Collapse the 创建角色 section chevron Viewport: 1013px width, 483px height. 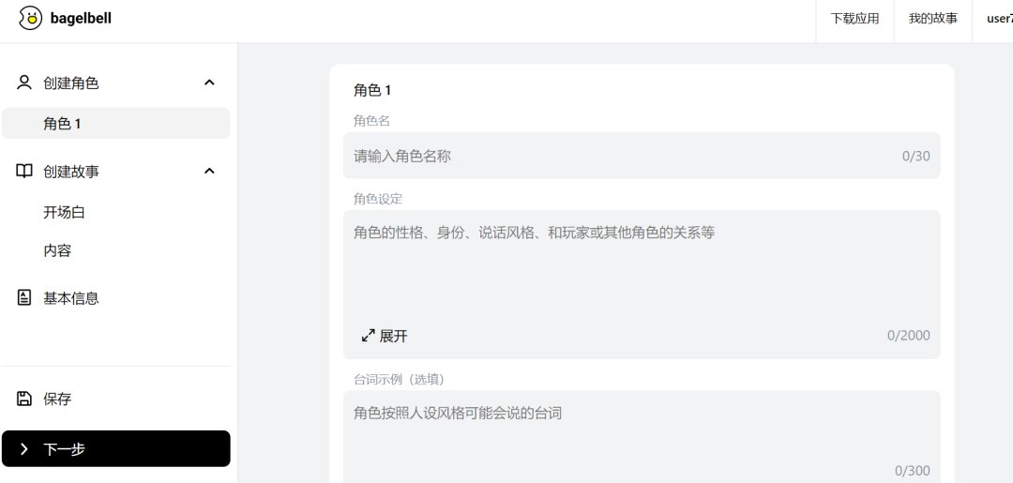tap(209, 83)
